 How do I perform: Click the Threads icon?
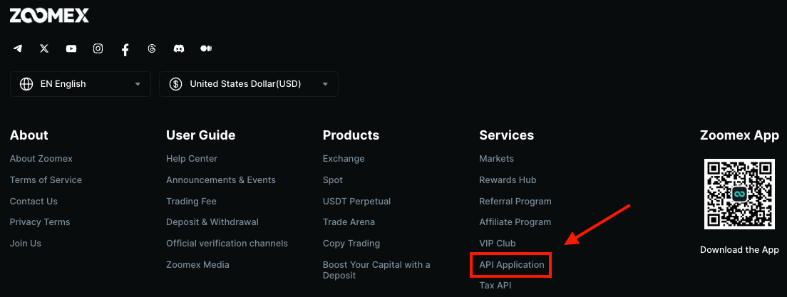152,48
